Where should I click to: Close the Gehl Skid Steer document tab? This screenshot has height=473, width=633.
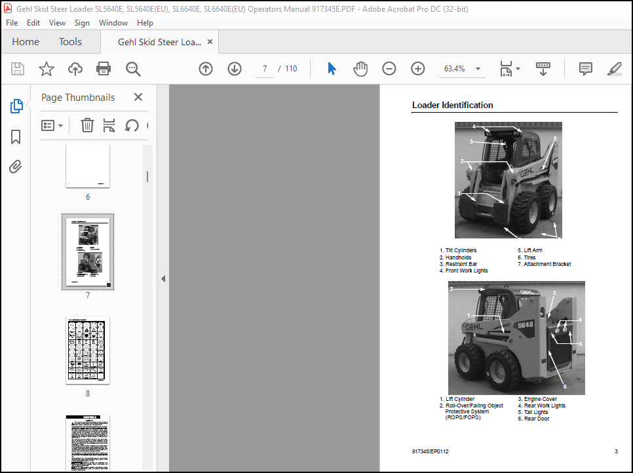click(x=210, y=41)
